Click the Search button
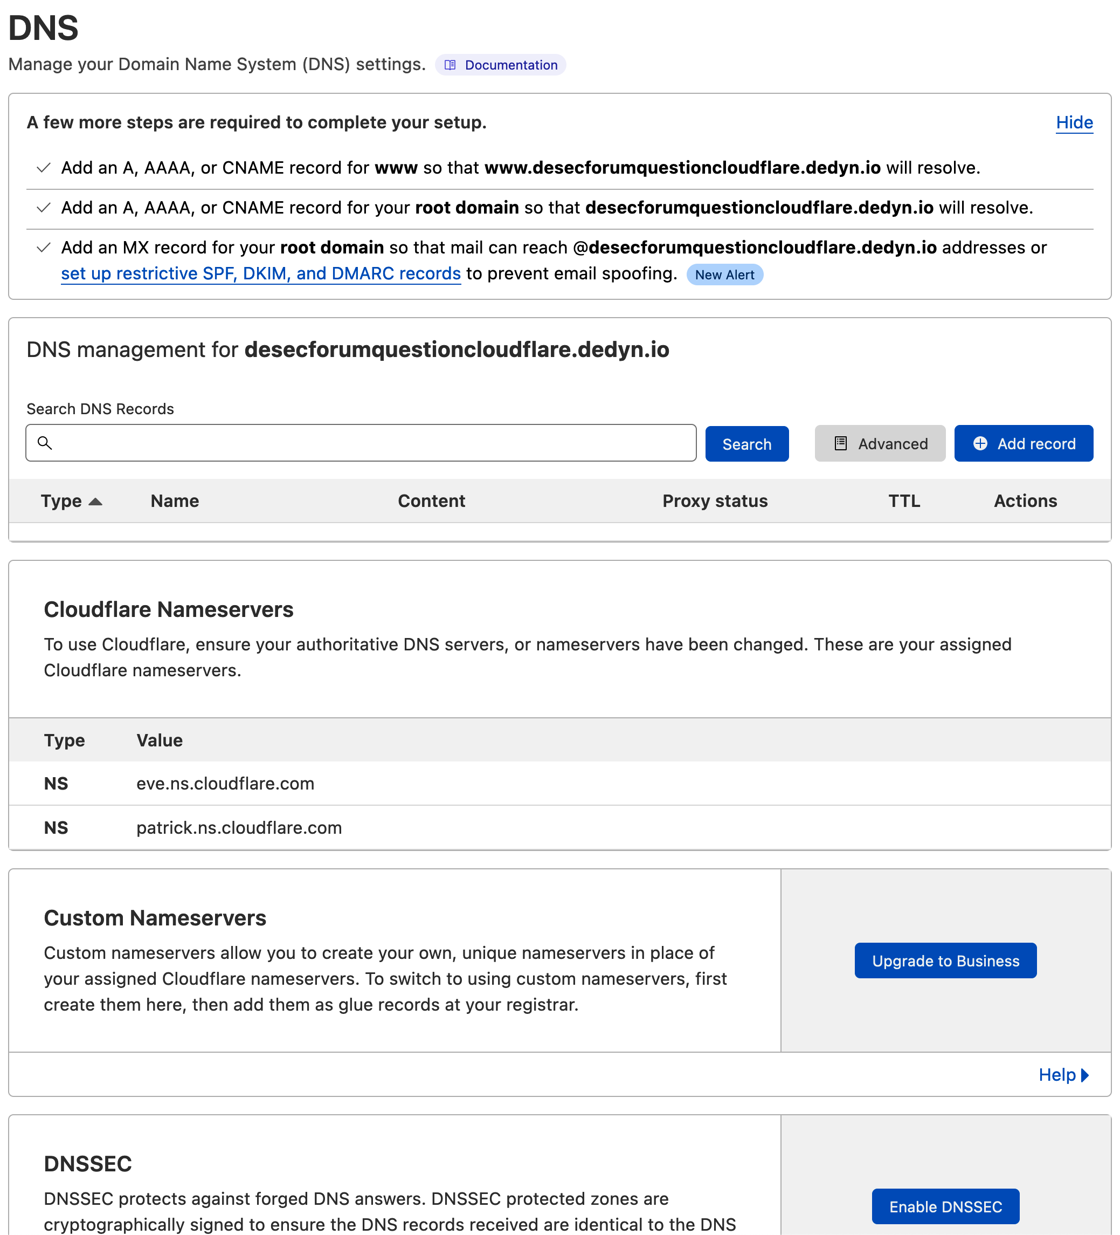The width and height of the screenshot is (1120, 1235). tap(746, 443)
